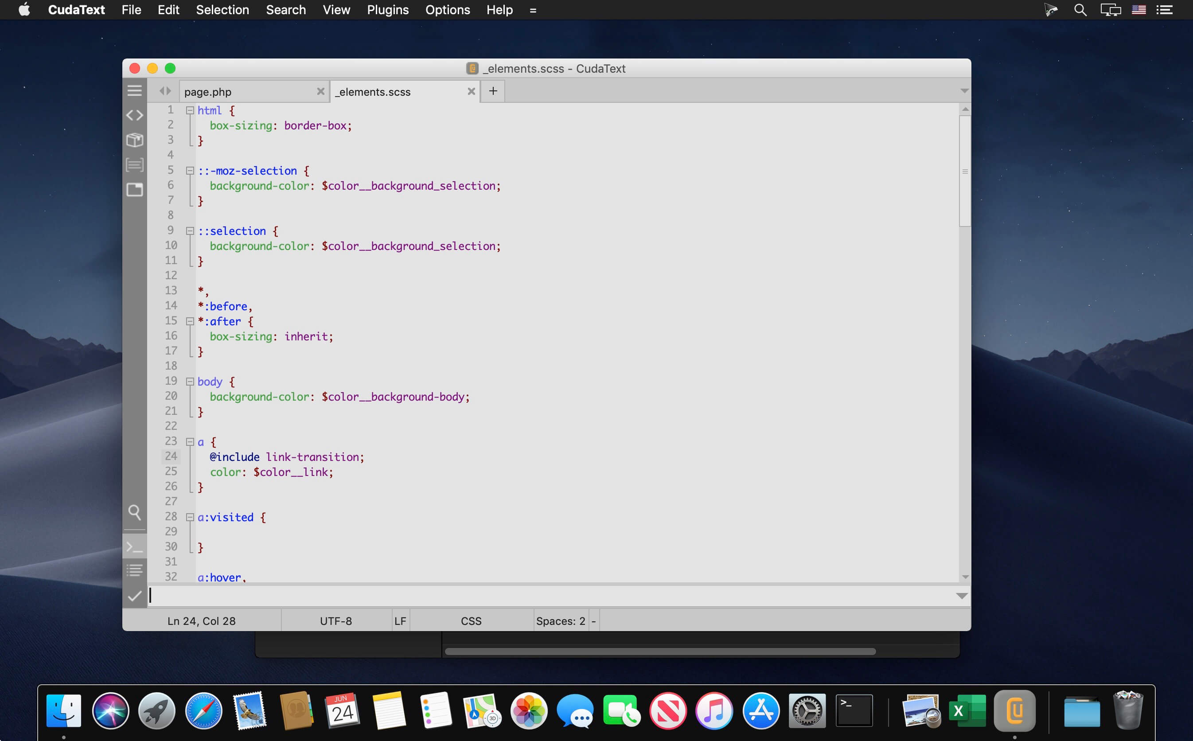Change line endings via LF status cell
1193x741 pixels.
pos(400,621)
